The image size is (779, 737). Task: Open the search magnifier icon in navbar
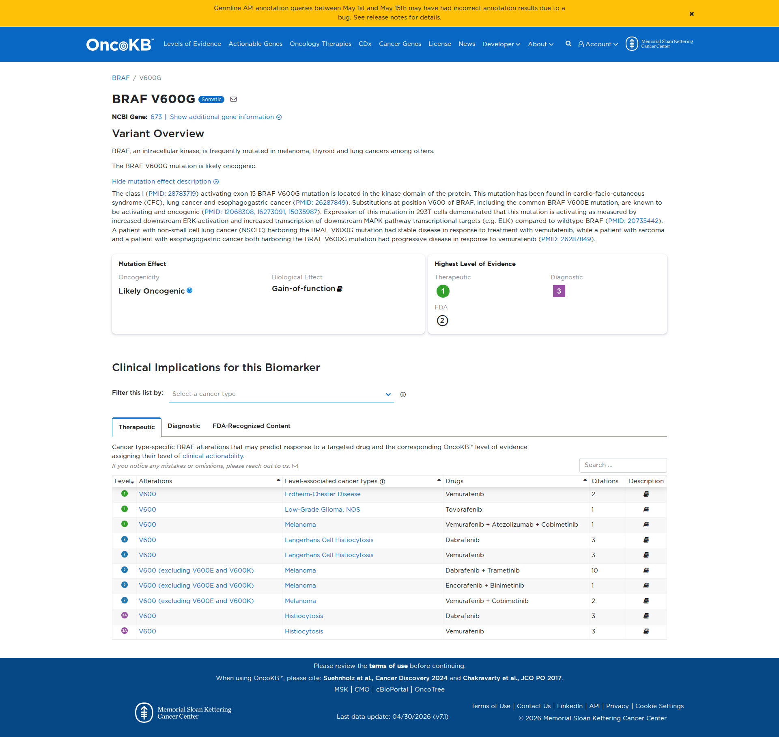568,44
